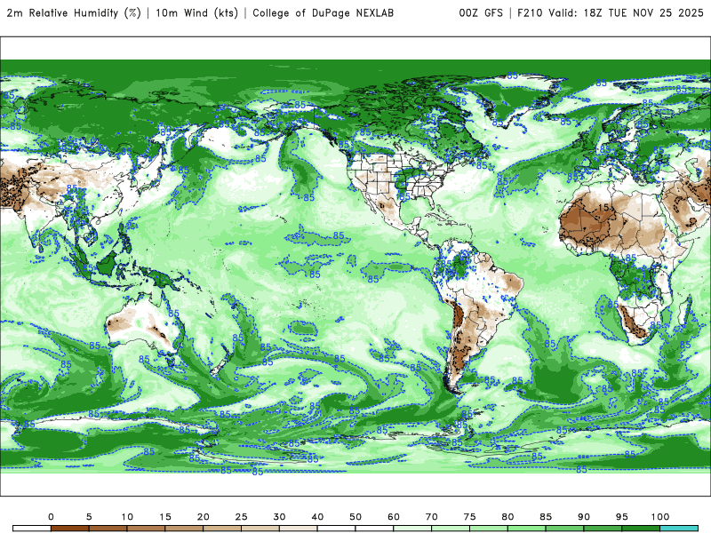
Task: Select the pale cream 30–40 legend swatch
Action: (x=299, y=529)
